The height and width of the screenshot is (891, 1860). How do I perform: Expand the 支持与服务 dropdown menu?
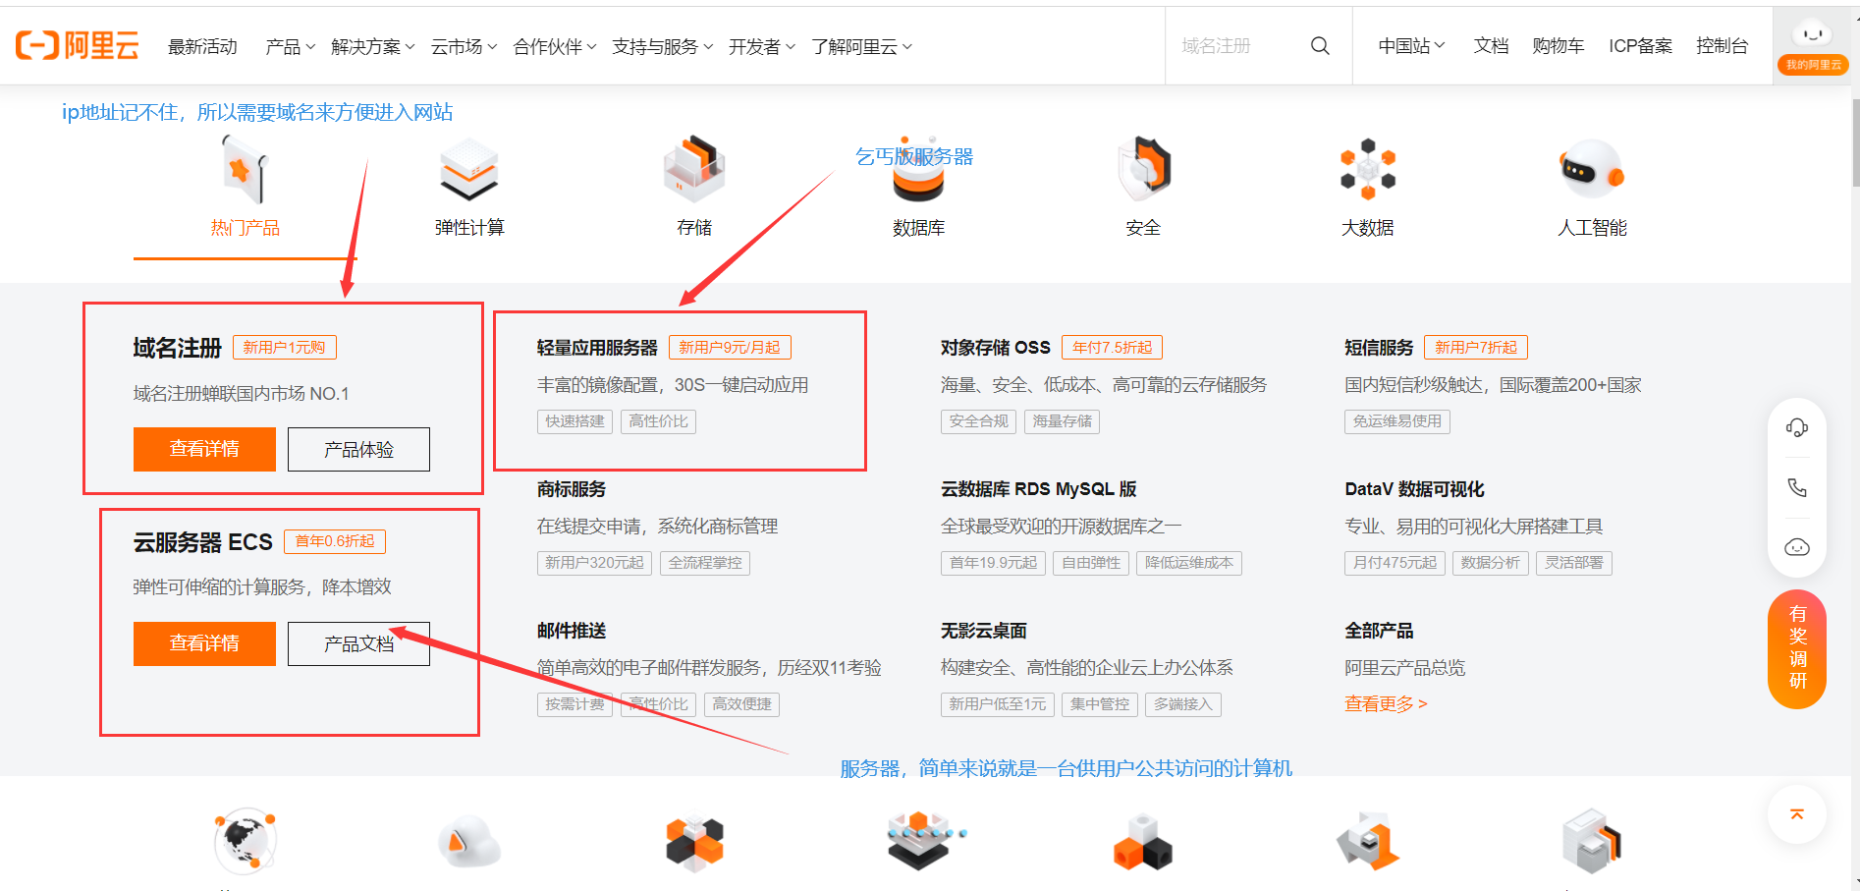pyautogui.click(x=663, y=46)
